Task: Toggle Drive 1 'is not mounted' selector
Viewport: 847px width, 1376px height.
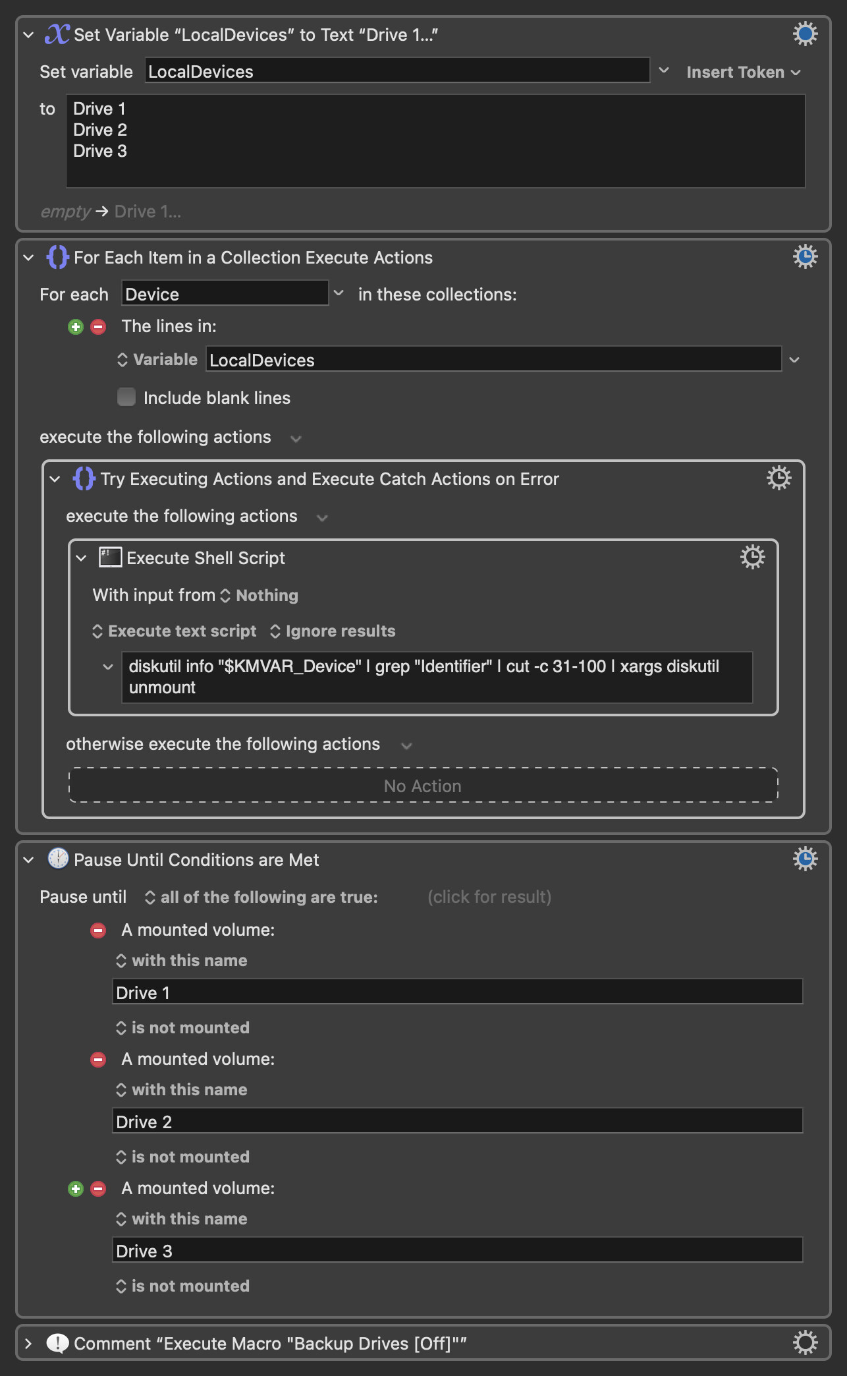Action: (182, 1027)
